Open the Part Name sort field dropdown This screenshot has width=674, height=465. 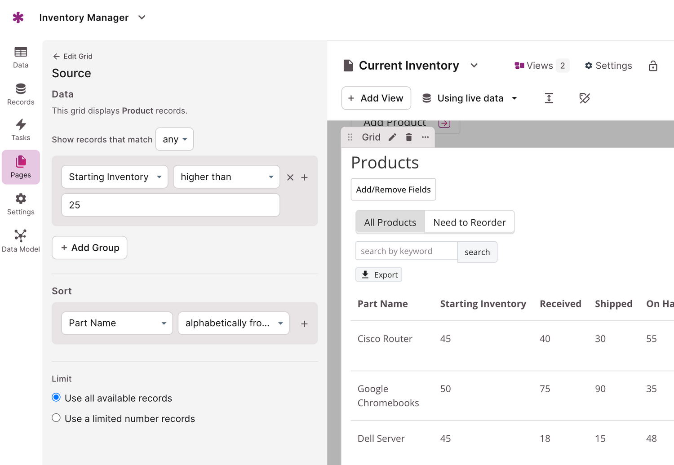(117, 323)
